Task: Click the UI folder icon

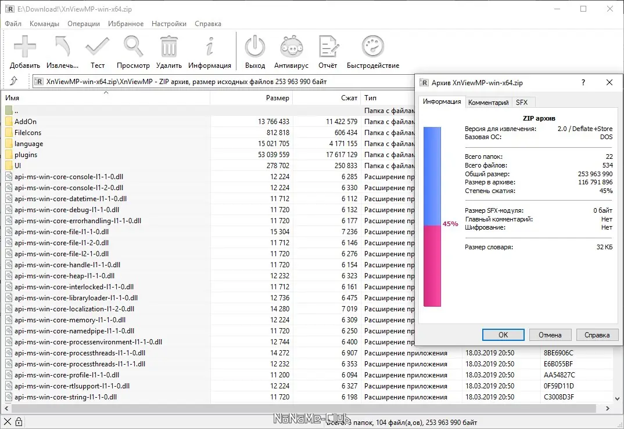Action: click(x=9, y=166)
